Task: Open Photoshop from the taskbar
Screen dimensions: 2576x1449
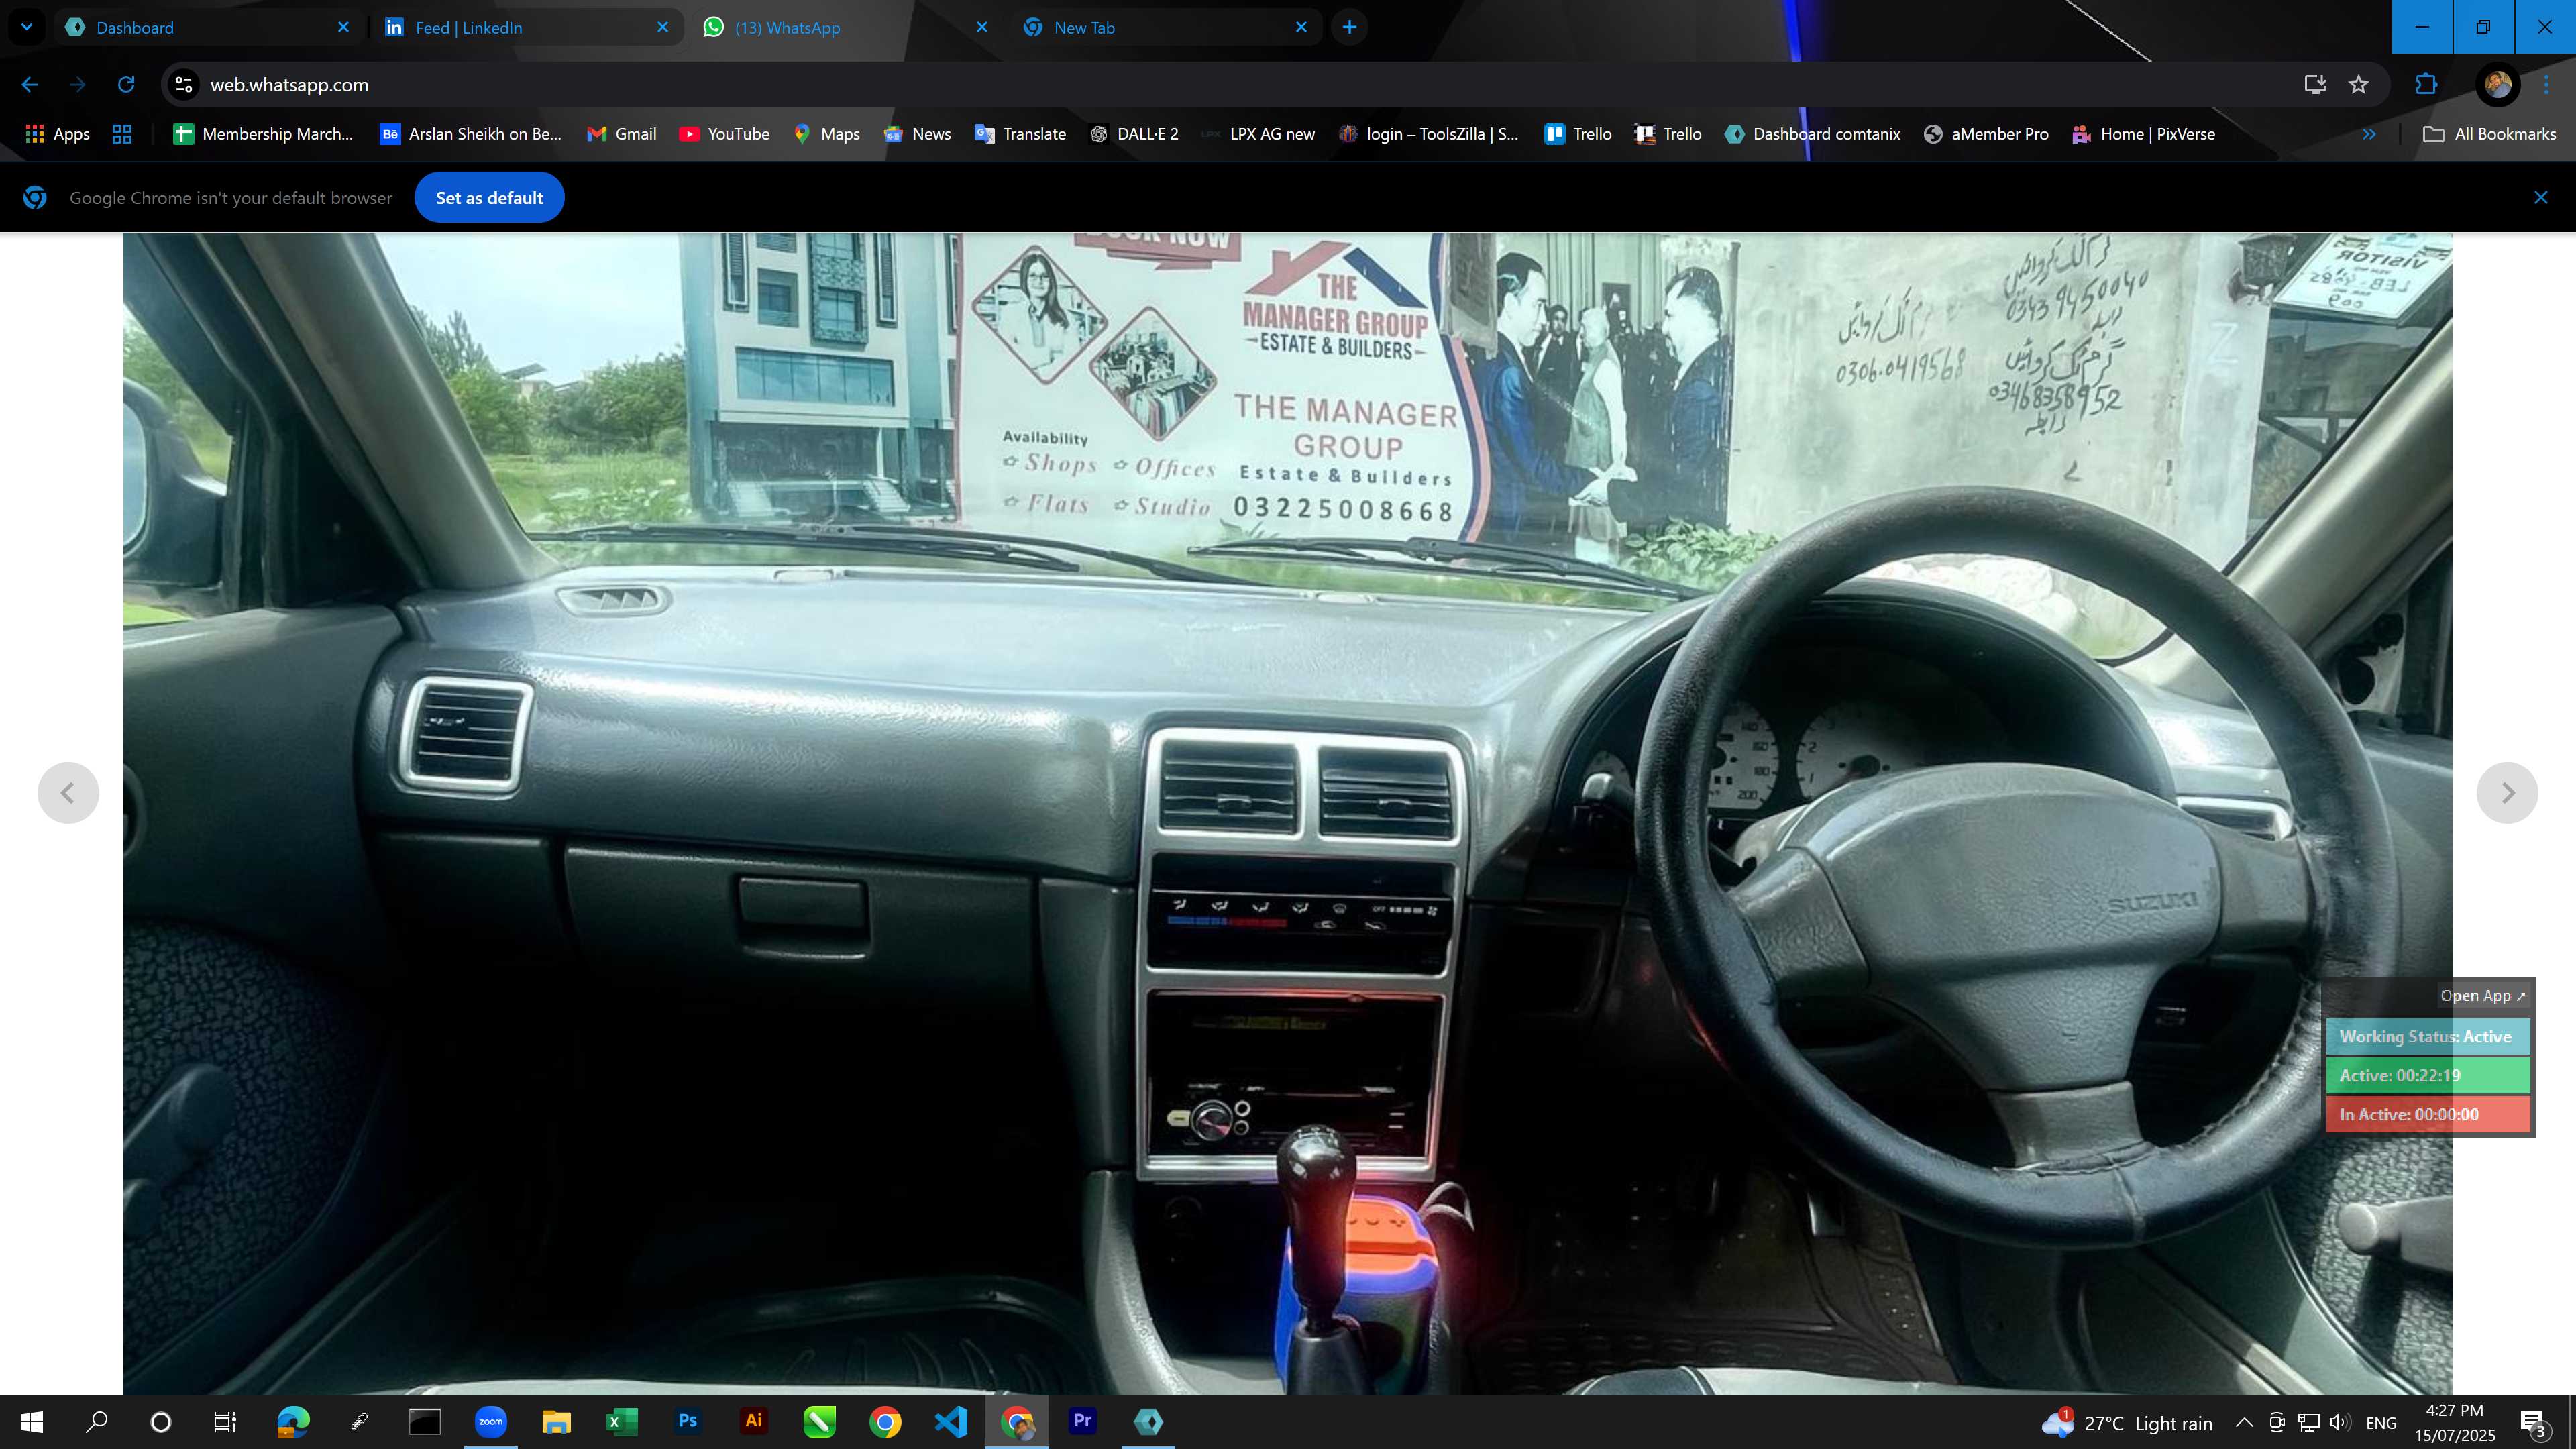Action: (x=688, y=1422)
